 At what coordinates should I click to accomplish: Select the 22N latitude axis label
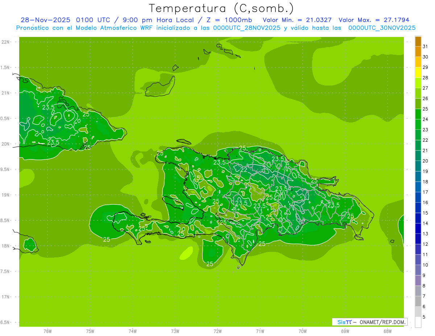coord(6,42)
